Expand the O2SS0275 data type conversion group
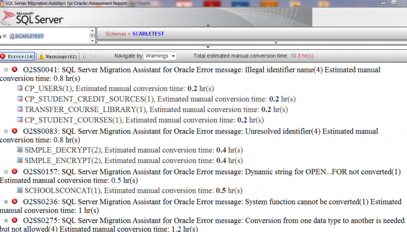 click(6, 220)
